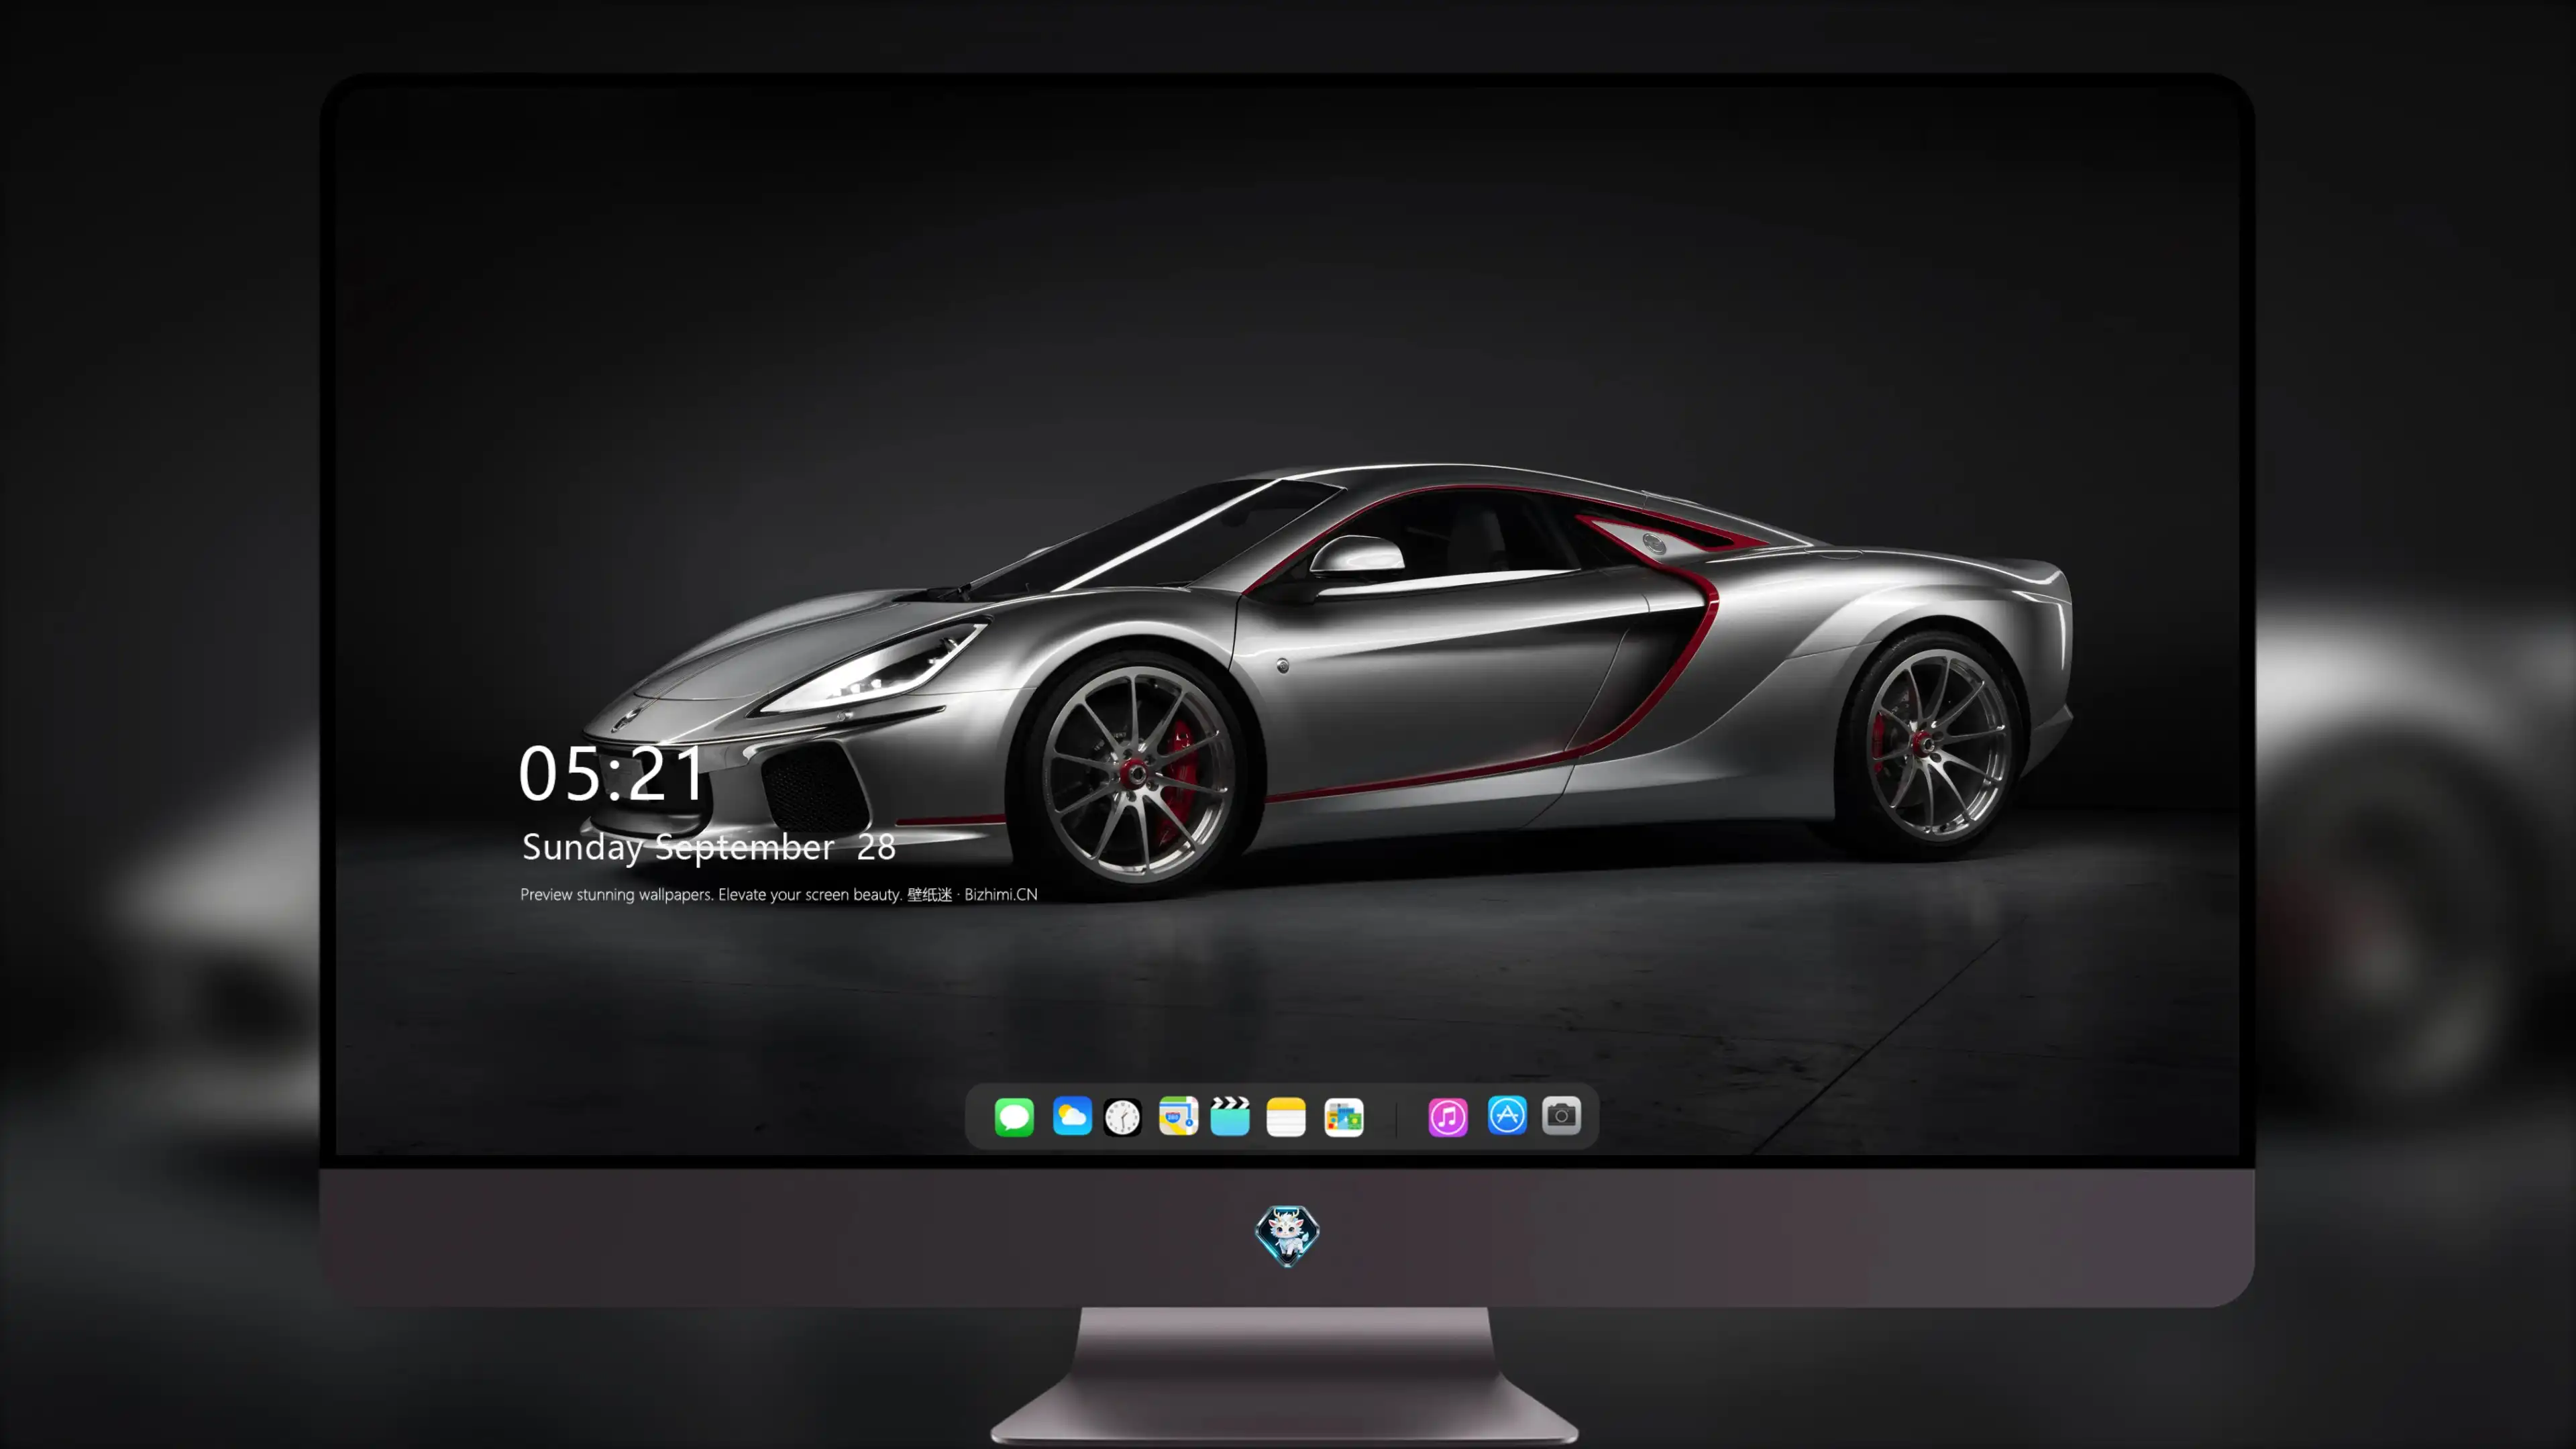The height and width of the screenshot is (1449, 2576).
Task: Open the Messages app in the dock
Action: 1014,1116
